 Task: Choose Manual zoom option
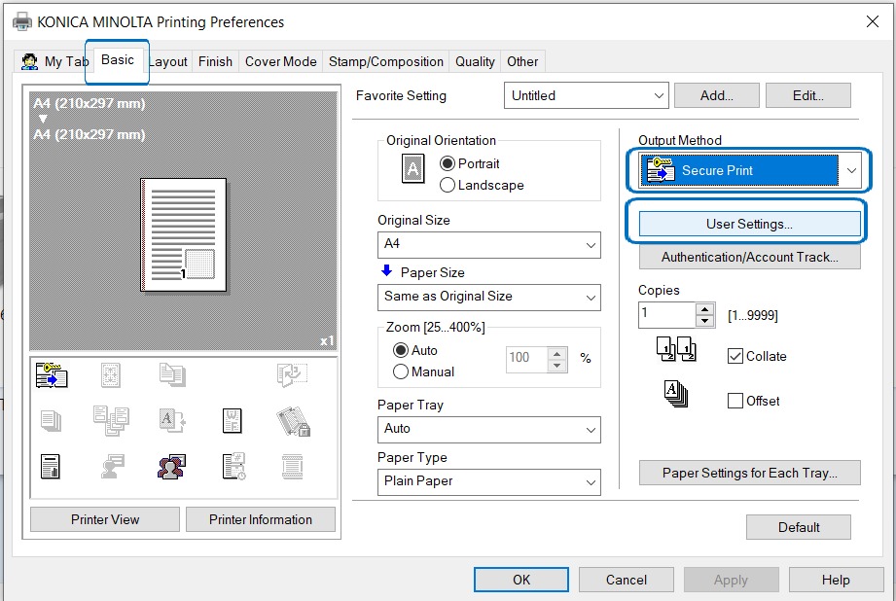click(401, 371)
